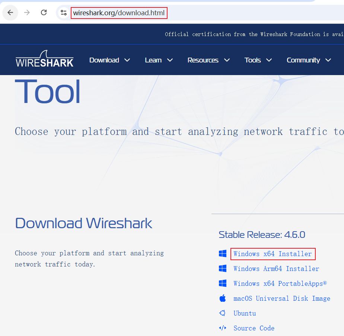The width and height of the screenshot is (344, 336).
Task: Click the code brackets Source Code icon
Action: [x=223, y=328]
